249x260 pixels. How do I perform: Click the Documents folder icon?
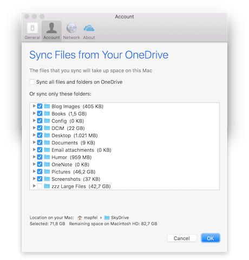pyautogui.click(x=47, y=142)
